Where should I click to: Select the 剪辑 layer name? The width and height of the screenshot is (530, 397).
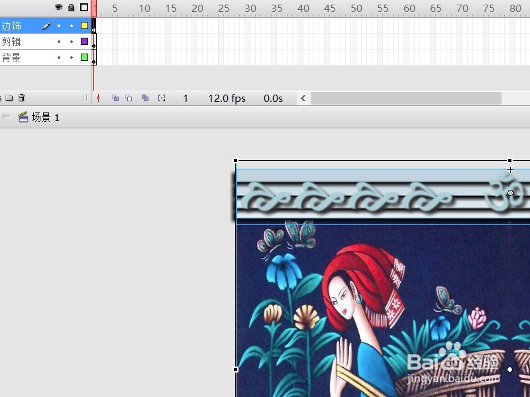point(11,42)
